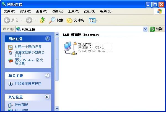Toggle the 文件夹 folders pane
The width and height of the screenshot is (166, 118).
point(75,20)
